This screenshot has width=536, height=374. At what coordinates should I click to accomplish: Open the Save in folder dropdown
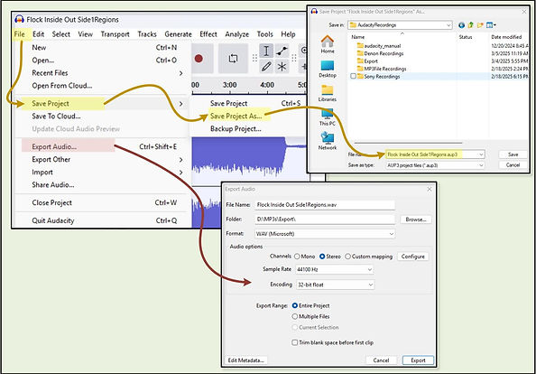448,25
